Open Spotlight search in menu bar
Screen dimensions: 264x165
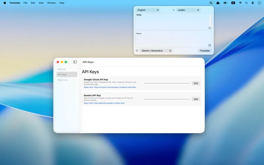coord(246,3)
